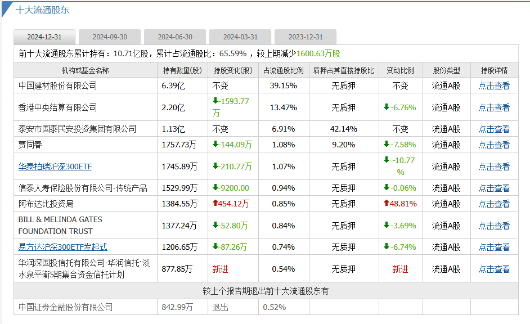Click the 842.99万 exited holding value
The width and height of the screenshot is (530, 324).
coord(177,307)
